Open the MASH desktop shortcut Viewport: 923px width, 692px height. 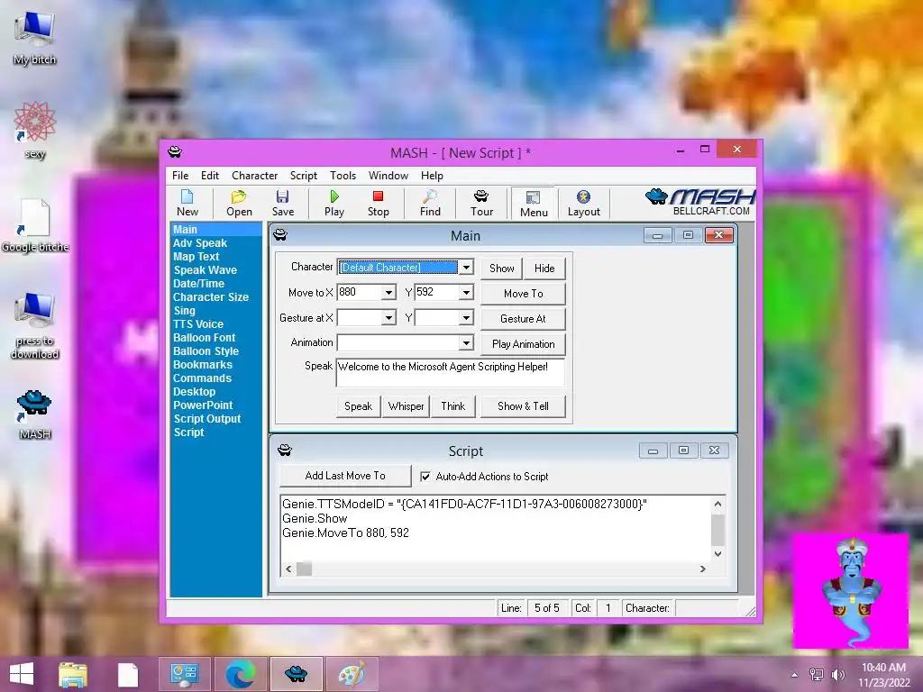pos(34,414)
